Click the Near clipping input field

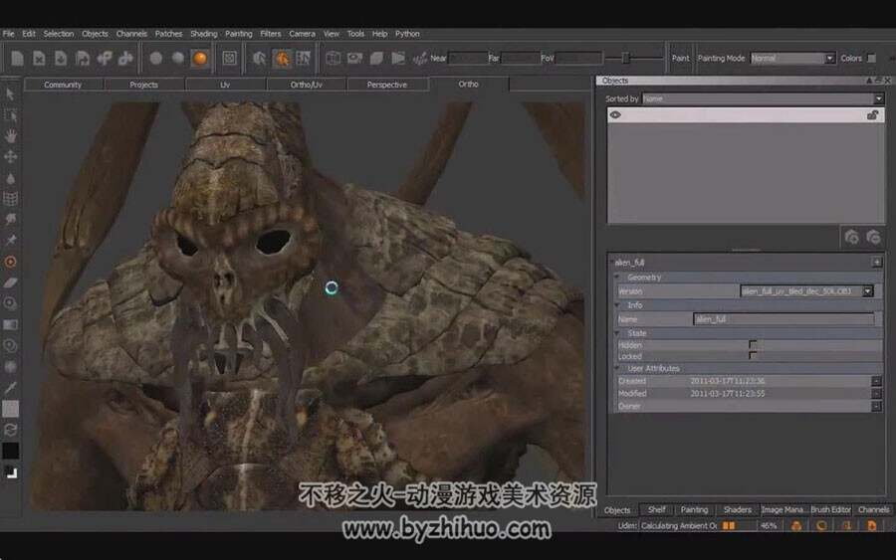tap(468, 59)
